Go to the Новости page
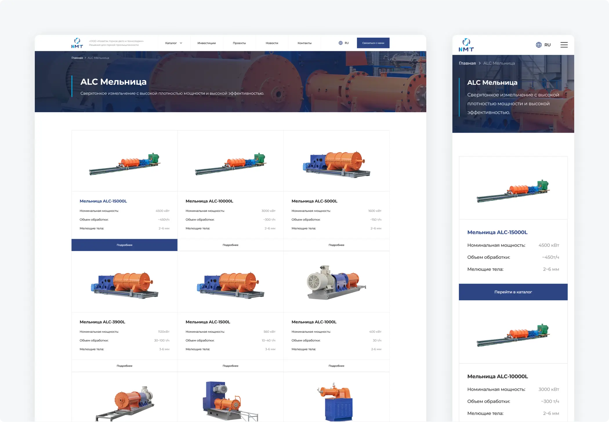The width and height of the screenshot is (609, 422). pos(272,43)
